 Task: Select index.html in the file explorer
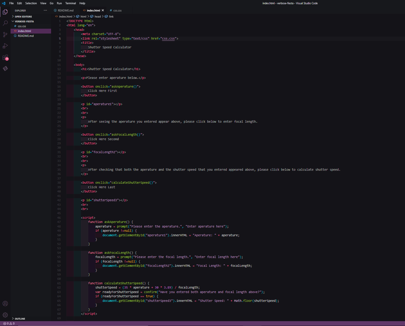31,31
